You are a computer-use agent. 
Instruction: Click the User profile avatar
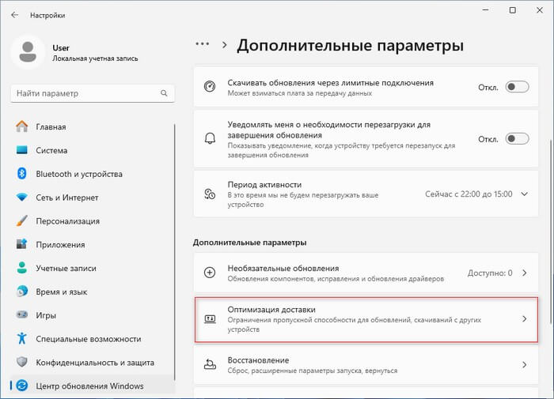28,52
